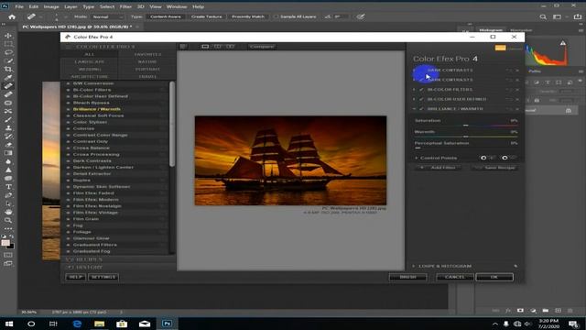The width and height of the screenshot is (586, 330).
Task: Switch to single image preview mode
Action: pos(205,47)
